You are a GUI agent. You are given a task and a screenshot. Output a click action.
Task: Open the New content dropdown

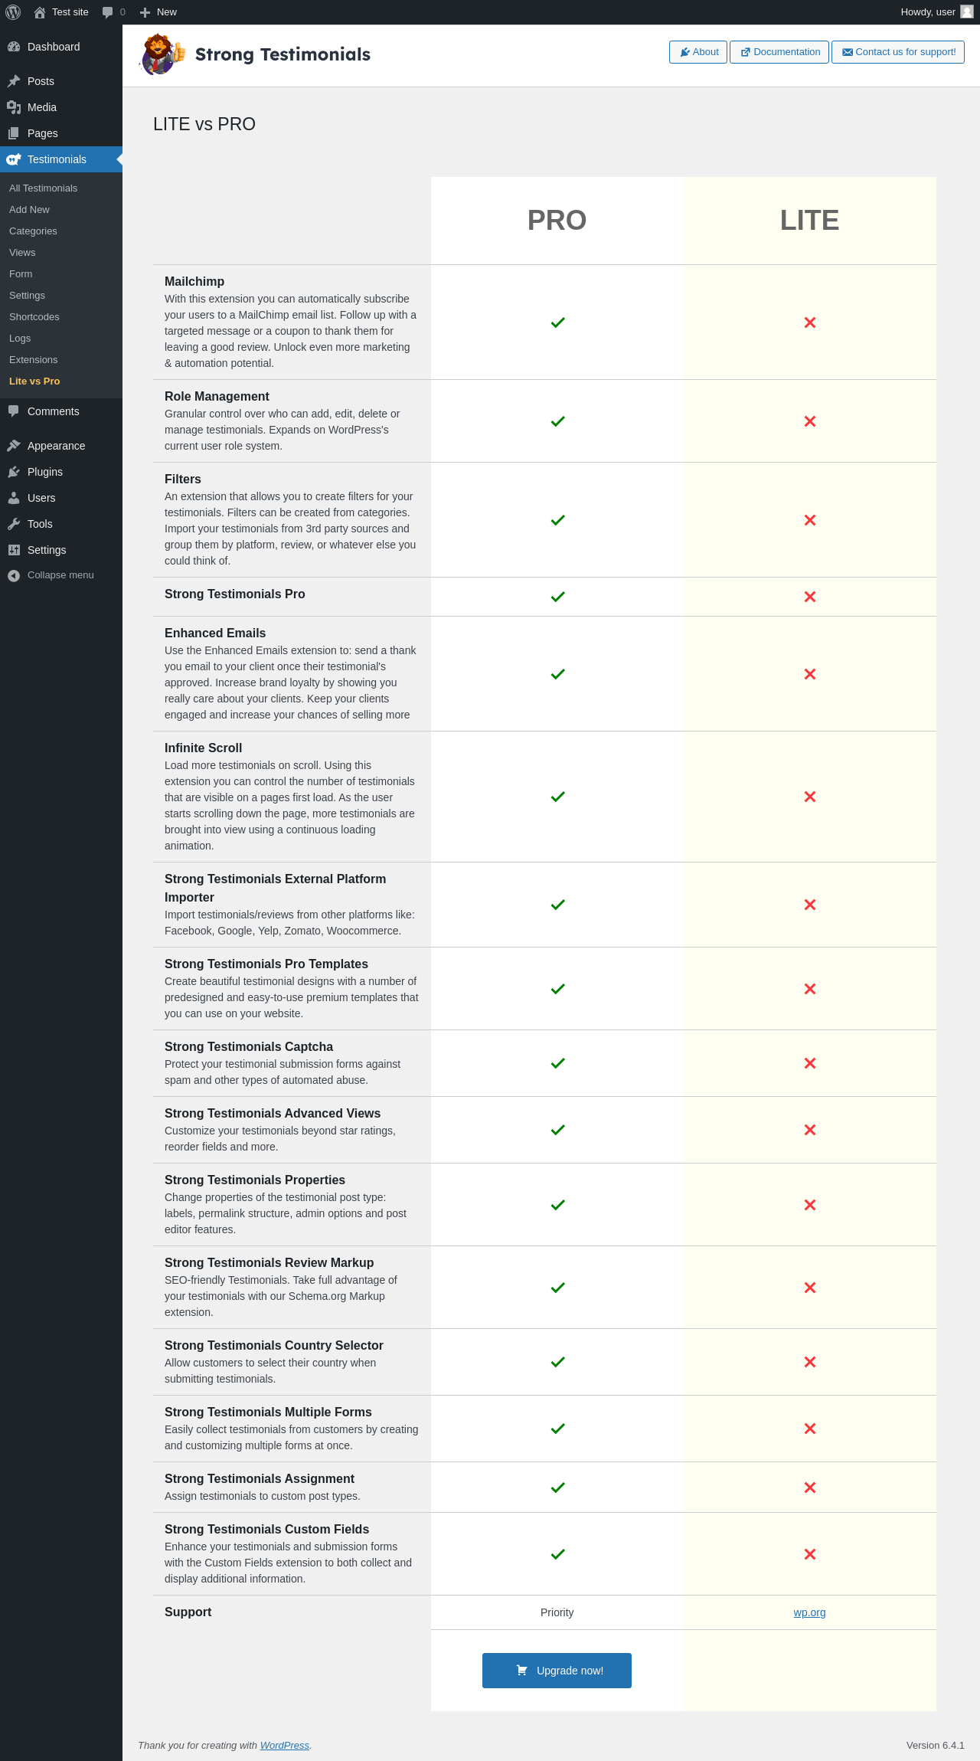click(x=158, y=12)
